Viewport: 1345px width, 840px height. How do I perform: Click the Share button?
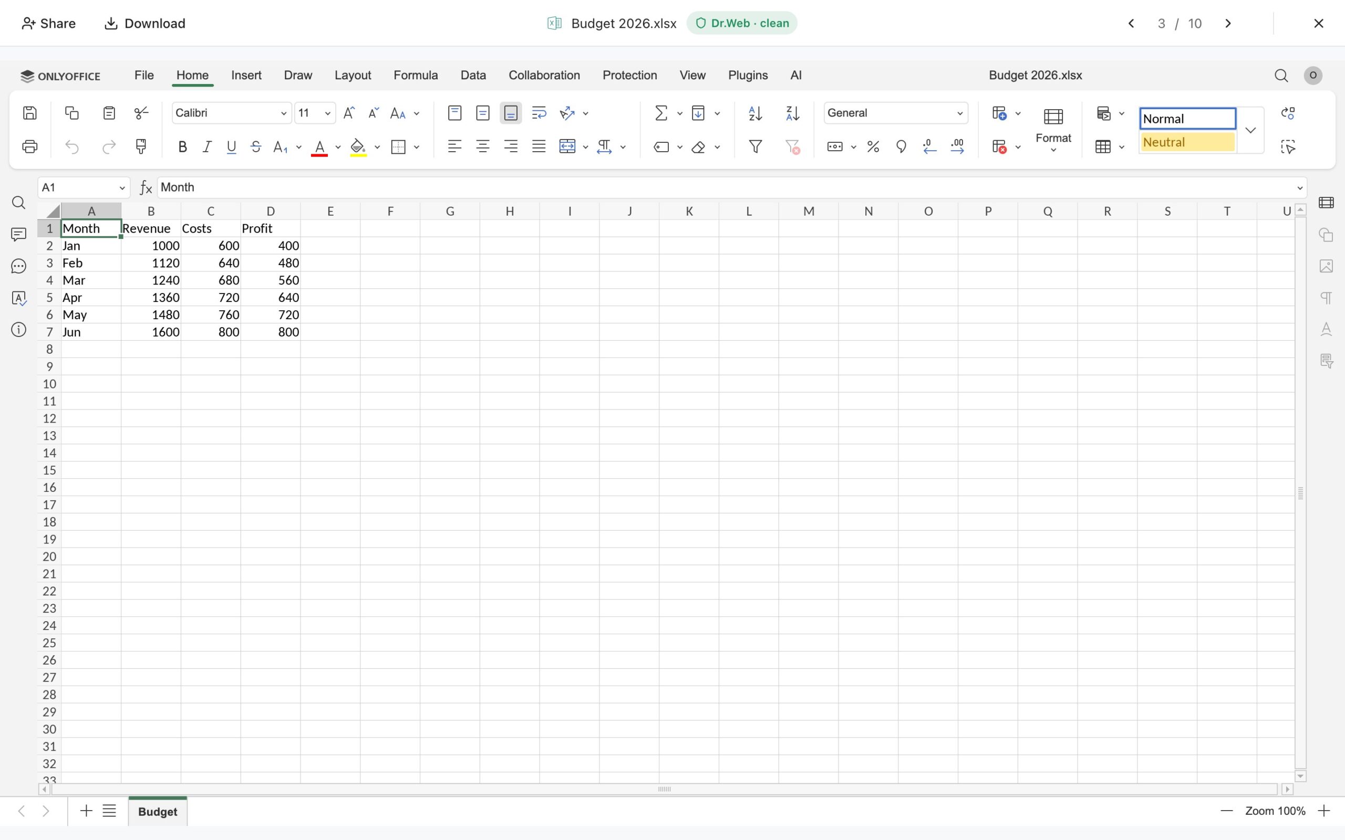(48, 23)
